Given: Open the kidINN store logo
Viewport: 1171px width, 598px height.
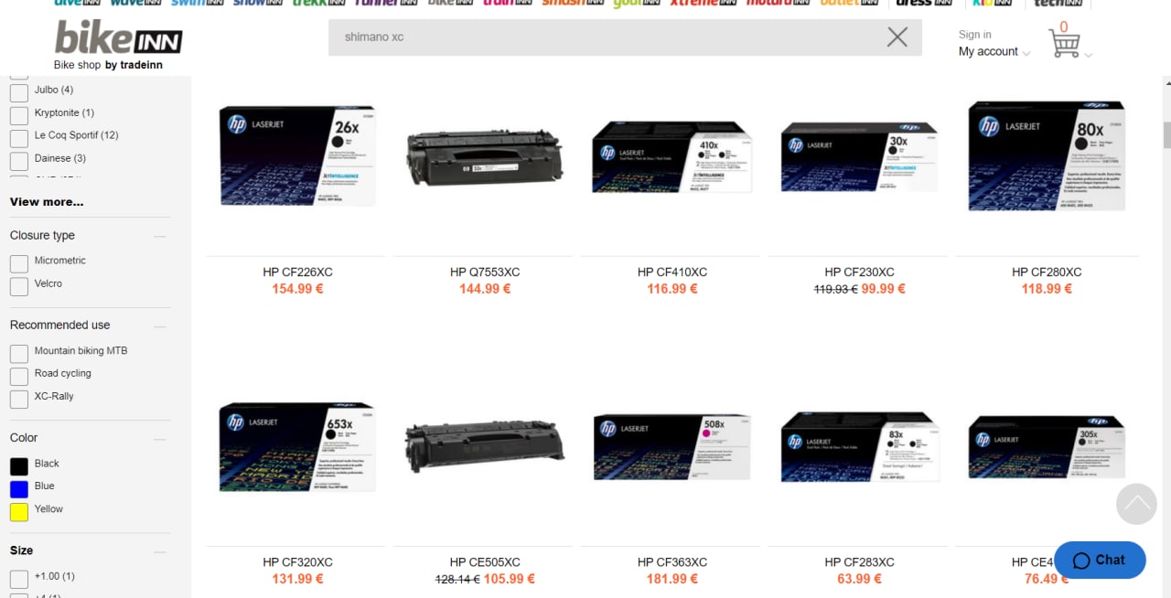Looking at the screenshot, I should pos(992,3).
